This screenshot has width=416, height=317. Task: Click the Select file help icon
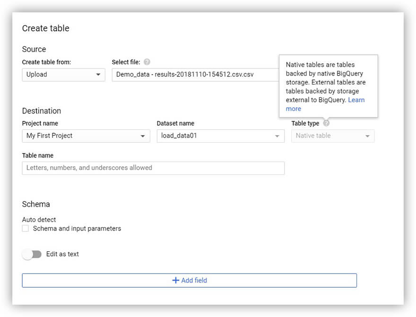pos(147,62)
